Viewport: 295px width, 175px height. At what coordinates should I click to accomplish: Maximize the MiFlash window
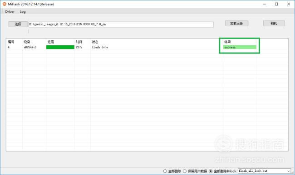(x=276, y=4)
